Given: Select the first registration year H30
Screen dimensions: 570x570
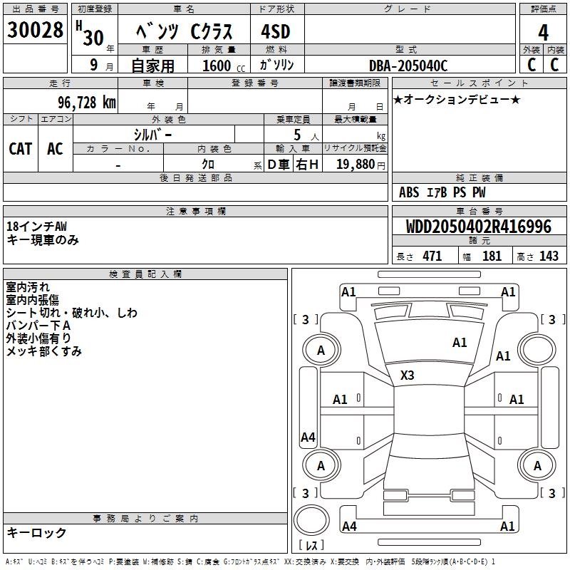Looking at the screenshot, I should (90, 33).
